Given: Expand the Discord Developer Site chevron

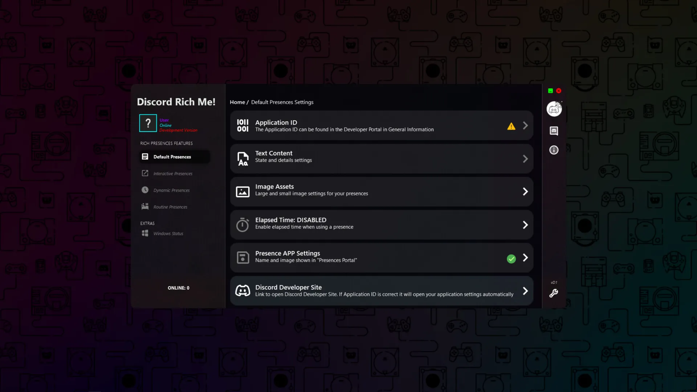Looking at the screenshot, I should pos(525,291).
